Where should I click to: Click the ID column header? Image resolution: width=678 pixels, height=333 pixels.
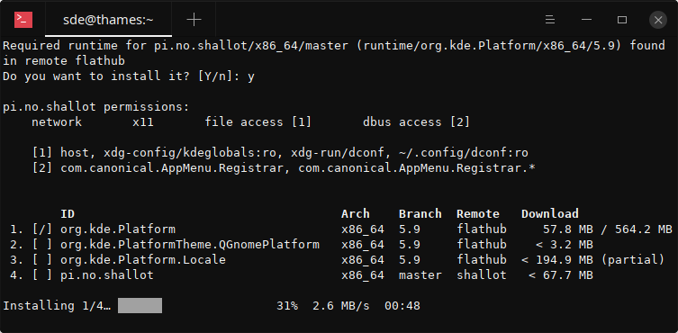pos(68,213)
